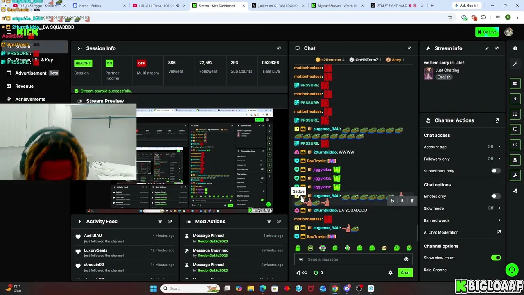The image size is (524, 295).
Task: Click the 2tturntkiddo username saying WWWW
Action: 325,152
